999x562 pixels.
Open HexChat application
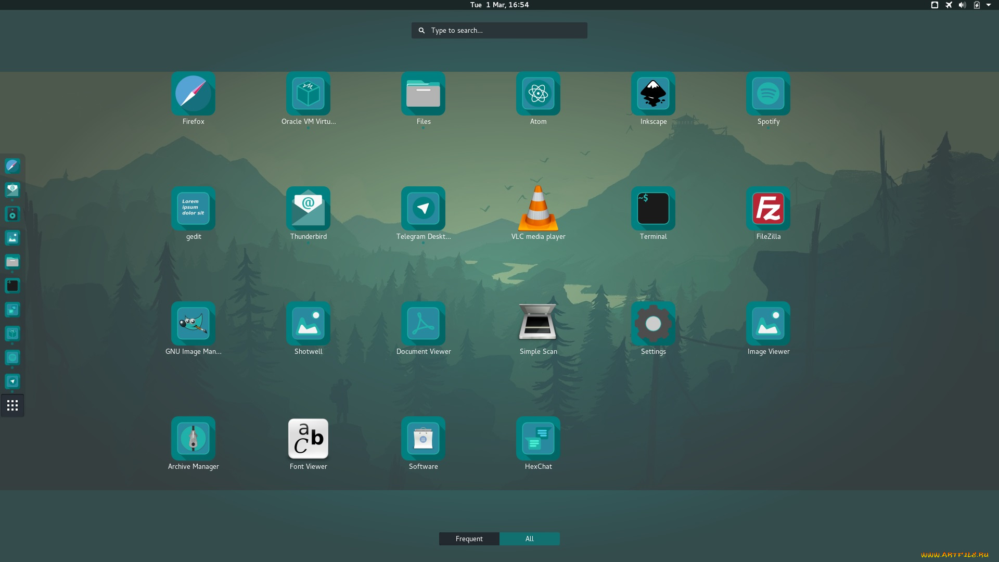point(538,439)
